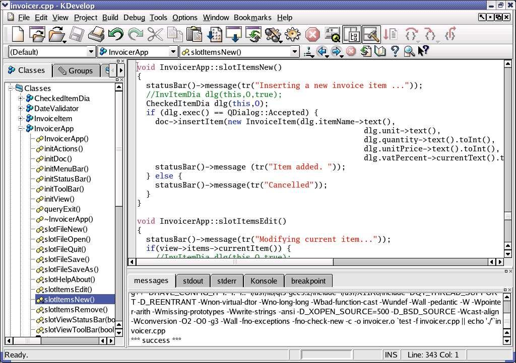Open the slotItemsNew() method dropdown
Screen dimensions: 516x363
[294, 52]
